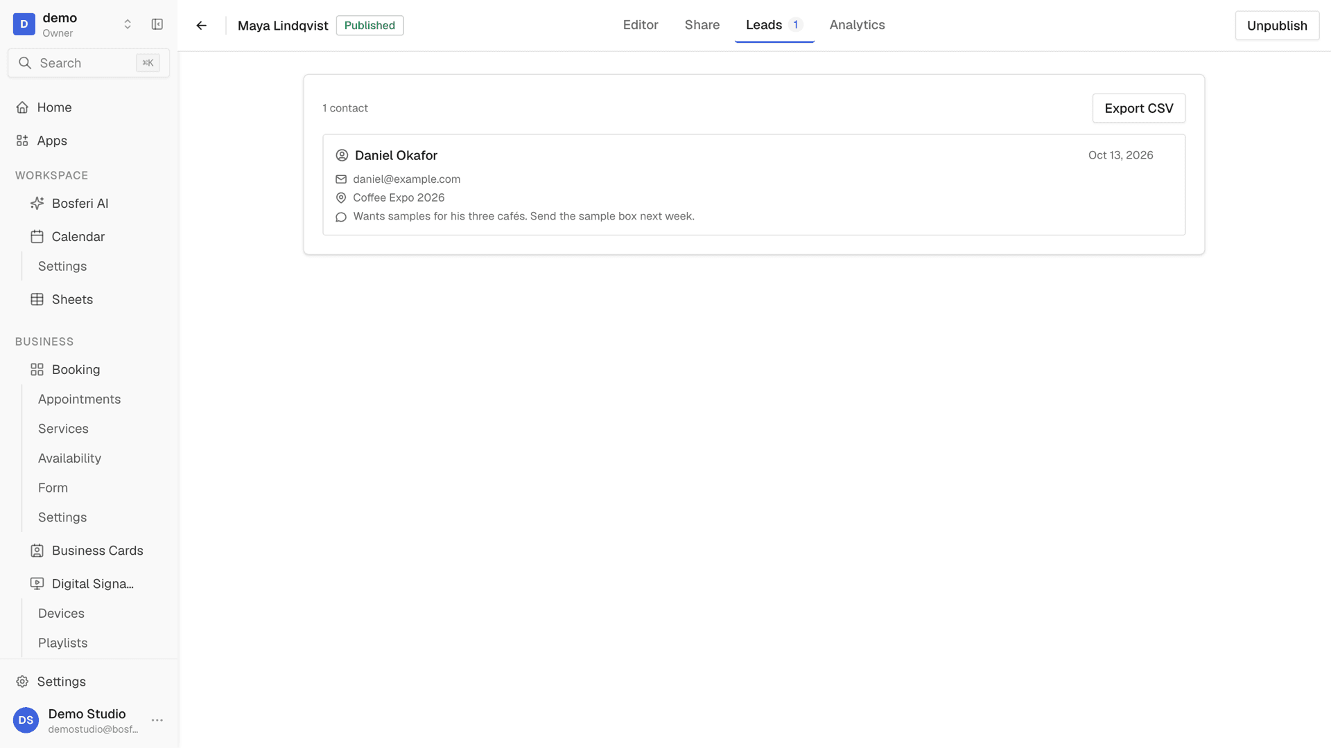Viewport: 1331px width, 748px height.
Task: Click the Calendar icon in sidebar
Action: click(x=37, y=236)
